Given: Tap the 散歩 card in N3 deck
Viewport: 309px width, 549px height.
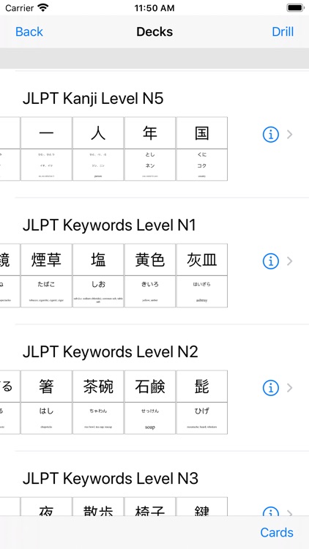Looking at the screenshot, I should click(x=98, y=507).
